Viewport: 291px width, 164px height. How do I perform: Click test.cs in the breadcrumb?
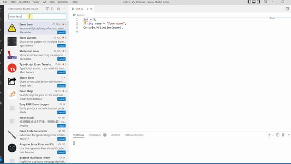[80, 15]
